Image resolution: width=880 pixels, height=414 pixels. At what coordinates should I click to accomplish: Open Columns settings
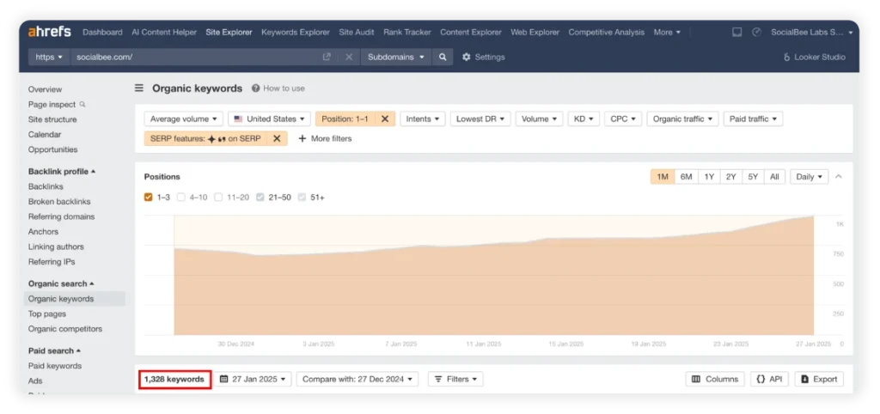pyautogui.click(x=715, y=380)
